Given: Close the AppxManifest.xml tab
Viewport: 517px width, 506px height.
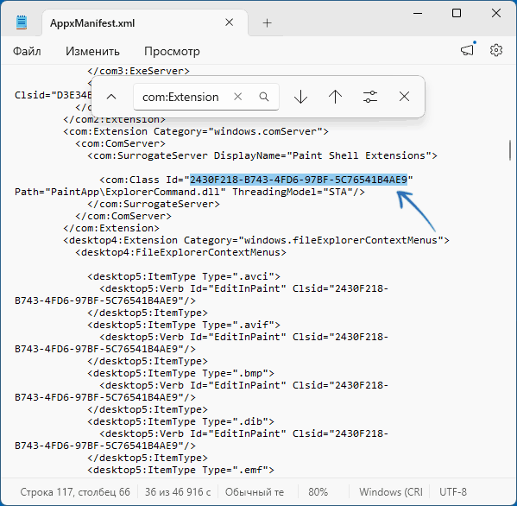Looking at the screenshot, I should point(230,22).
